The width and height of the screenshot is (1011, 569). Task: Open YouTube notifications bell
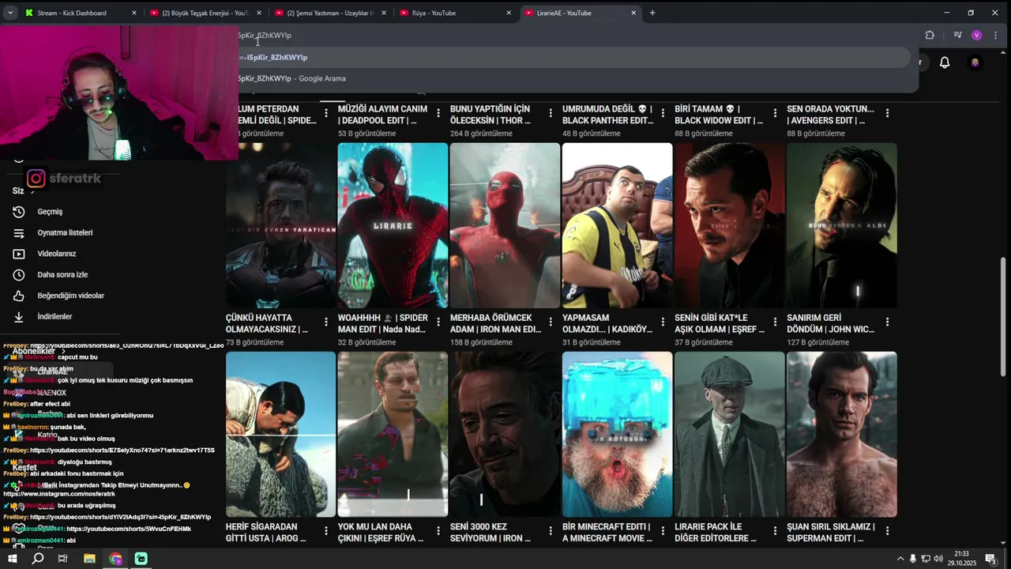(x=945, y=62)
